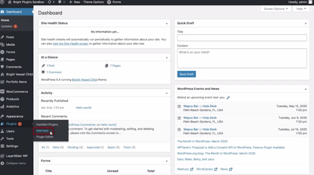Focus the What's on your mind content box
The width and height of the screenshot is (314, 175).
point(242,58)
